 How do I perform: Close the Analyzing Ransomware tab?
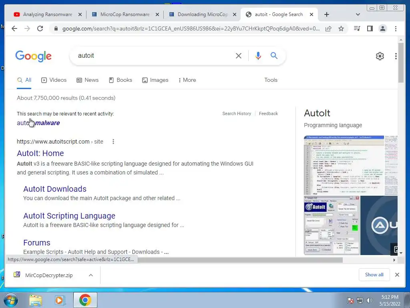[x=80, y=14]
